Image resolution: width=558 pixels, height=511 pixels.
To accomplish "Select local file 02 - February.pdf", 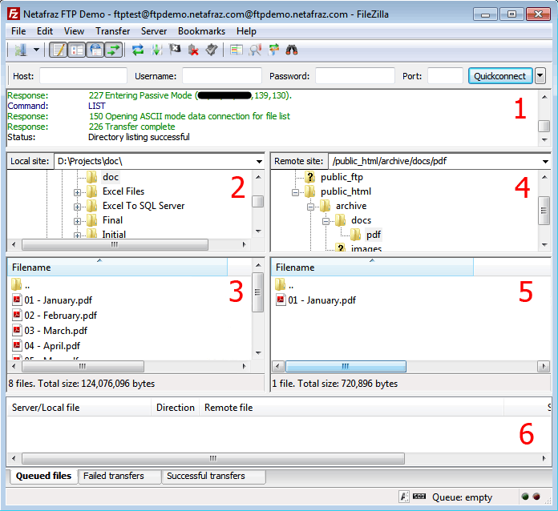I will click(x=55, y=316).
